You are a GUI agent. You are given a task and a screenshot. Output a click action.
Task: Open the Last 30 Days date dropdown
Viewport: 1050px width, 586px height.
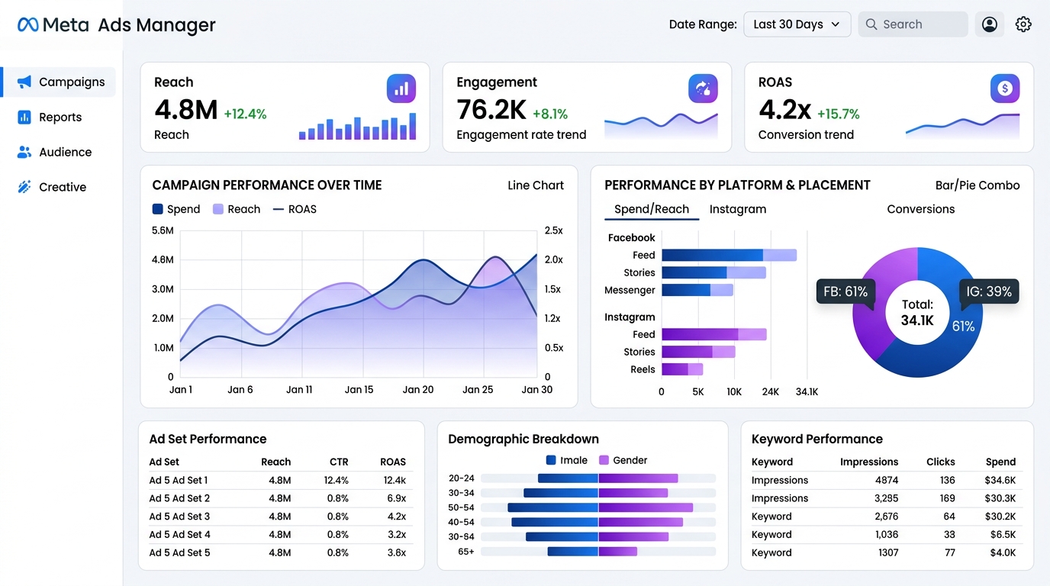[797, 24]
